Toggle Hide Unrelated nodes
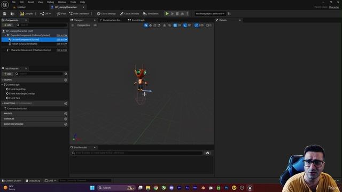Screen dimensions: 342x192 pos(79,14)
